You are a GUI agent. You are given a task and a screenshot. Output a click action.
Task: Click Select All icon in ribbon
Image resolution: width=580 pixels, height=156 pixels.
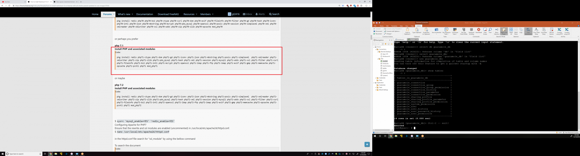click(x=511, y=30)
